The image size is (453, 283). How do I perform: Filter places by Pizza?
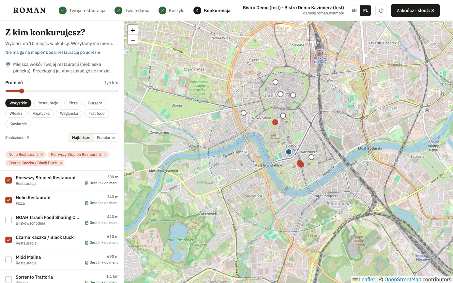pyautogui.click(x=73, y=103)
